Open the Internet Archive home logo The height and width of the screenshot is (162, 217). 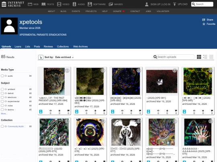(13, 4)
